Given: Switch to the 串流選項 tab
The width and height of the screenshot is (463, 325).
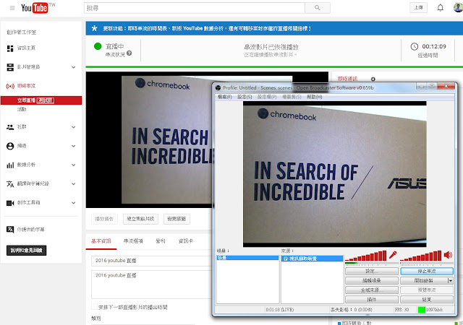Looking at the screenshot, I should coord(133,241).
